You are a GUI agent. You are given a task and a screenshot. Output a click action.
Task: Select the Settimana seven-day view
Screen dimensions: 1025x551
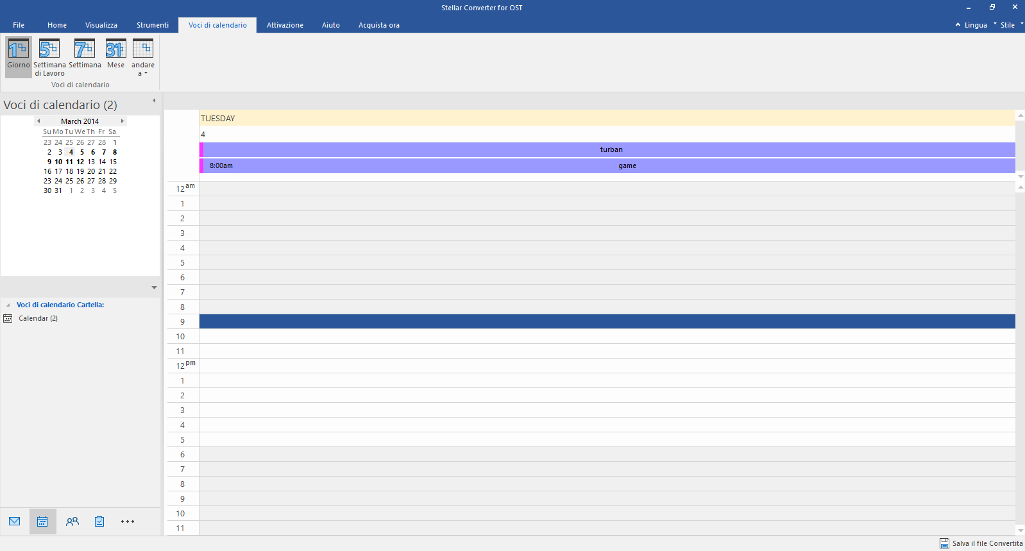click(85, 54)
